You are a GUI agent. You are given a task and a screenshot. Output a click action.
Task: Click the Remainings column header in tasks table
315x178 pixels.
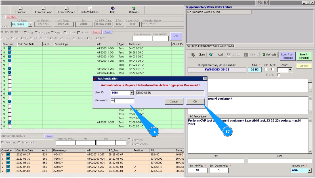click(x=75, y=44)
